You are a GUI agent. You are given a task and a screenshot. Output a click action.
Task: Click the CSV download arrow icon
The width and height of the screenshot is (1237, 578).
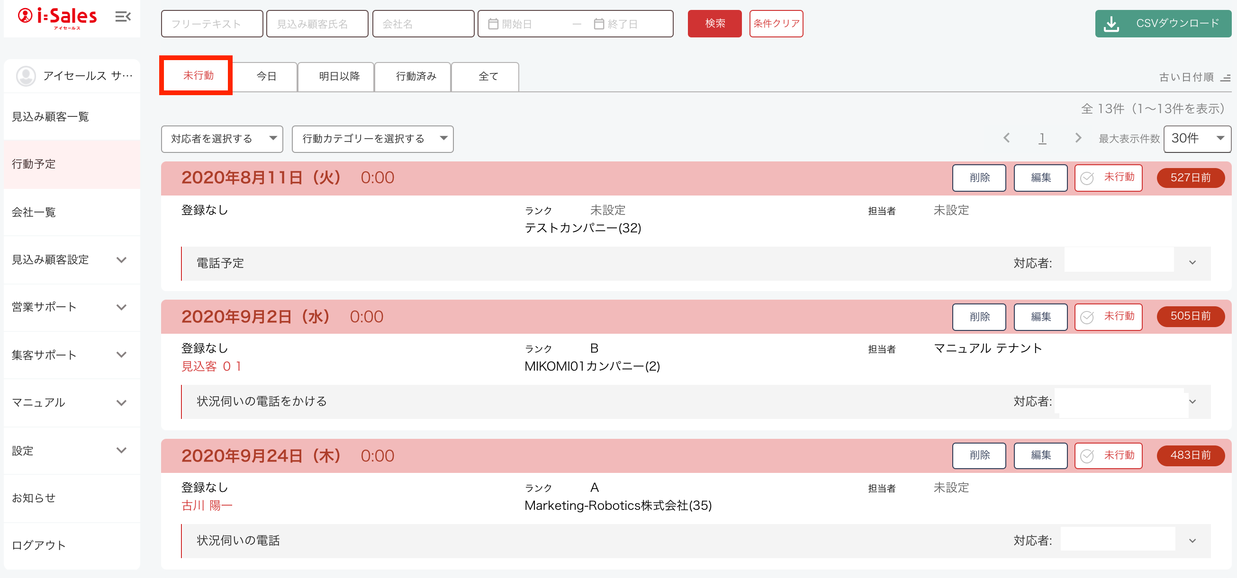[x=1111, y=24]
